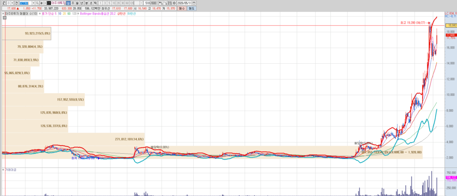
Task: Click the 157,952,555(8.5%) volume profile bar
Action: tap(43, 99)
